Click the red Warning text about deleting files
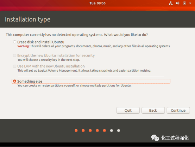 click(x=94, y=46)
